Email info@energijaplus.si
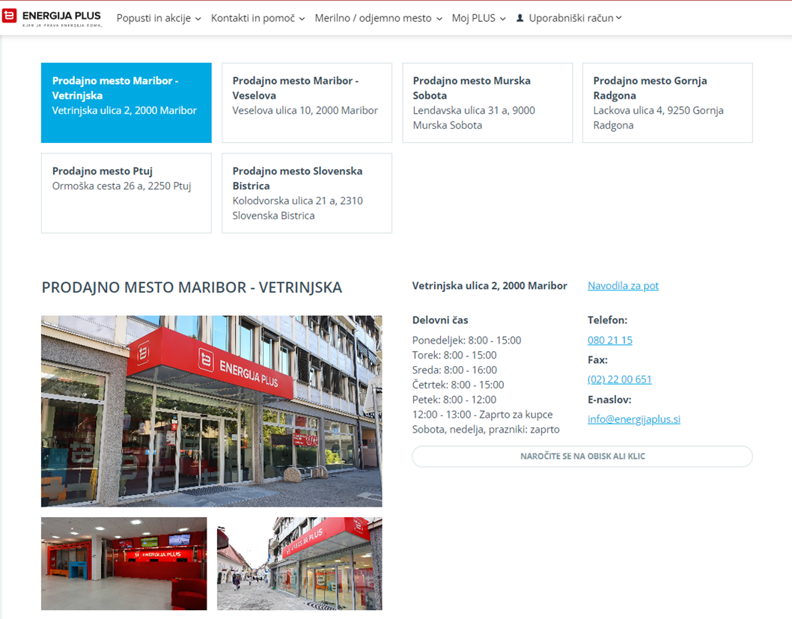 click(633, 419)
